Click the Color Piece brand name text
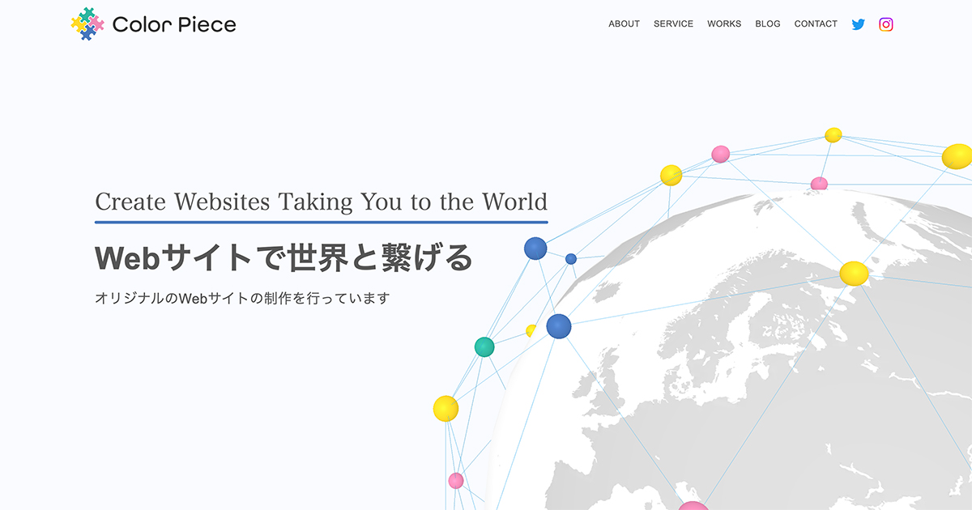 174,25
